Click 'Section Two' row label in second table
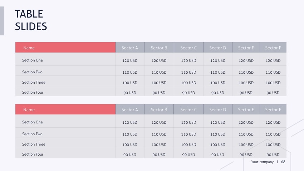304x171 pixels. [32, 134]
